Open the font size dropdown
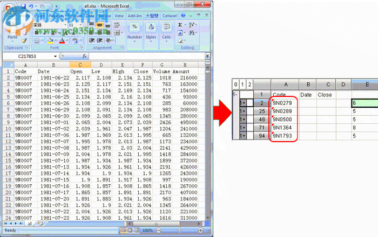The height and width of the screenshot is (237, 378). click(x=80, y=25)
